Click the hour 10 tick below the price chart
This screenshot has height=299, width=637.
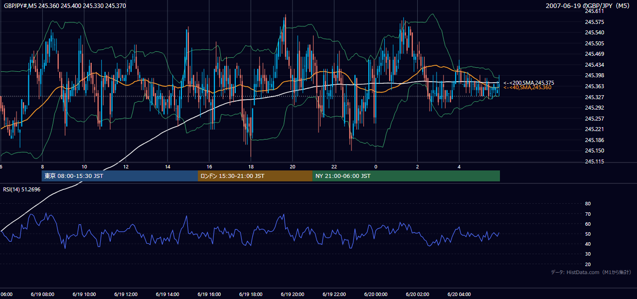point(84,167)
